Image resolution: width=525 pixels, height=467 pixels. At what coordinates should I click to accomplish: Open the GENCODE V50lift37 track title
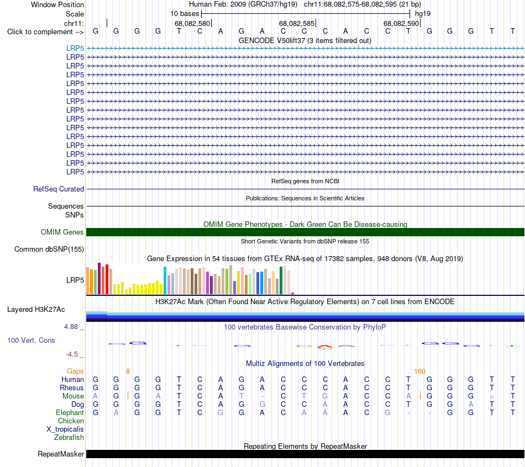click(x=305, y=40)
